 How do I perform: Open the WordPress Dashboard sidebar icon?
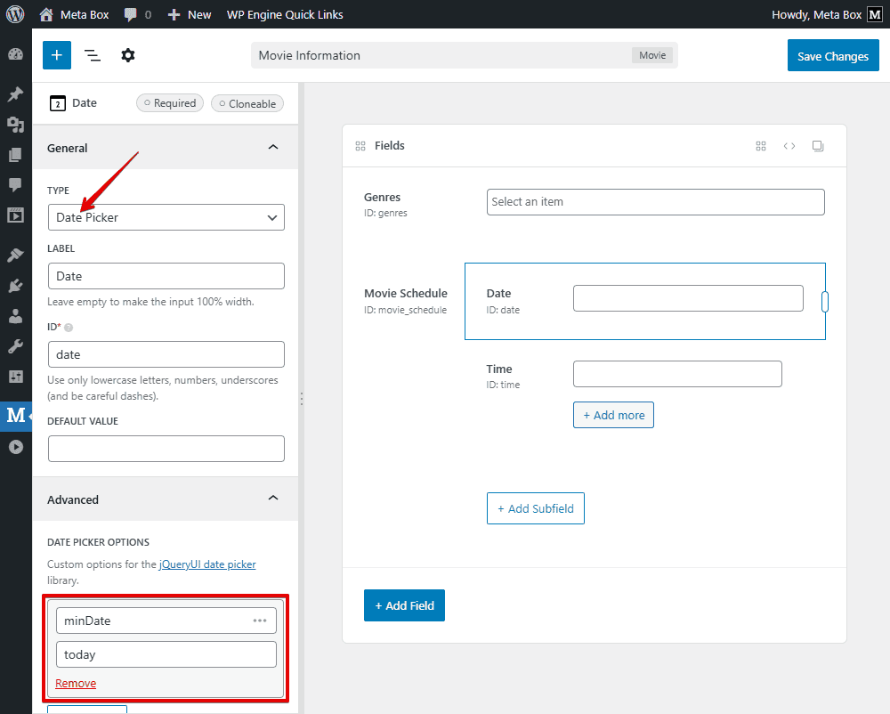click(x=15, y=54)
